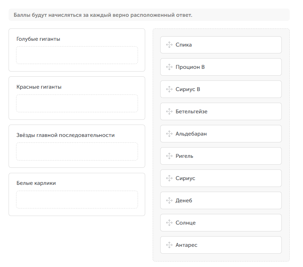Screen dimensions: 303x267
Task: Click the drag handle icon beside Спика
Action: (169, 45)
